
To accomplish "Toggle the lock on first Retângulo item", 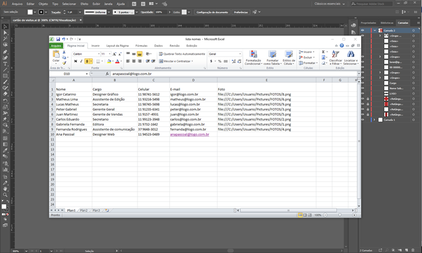I will (x=368, y=99).
